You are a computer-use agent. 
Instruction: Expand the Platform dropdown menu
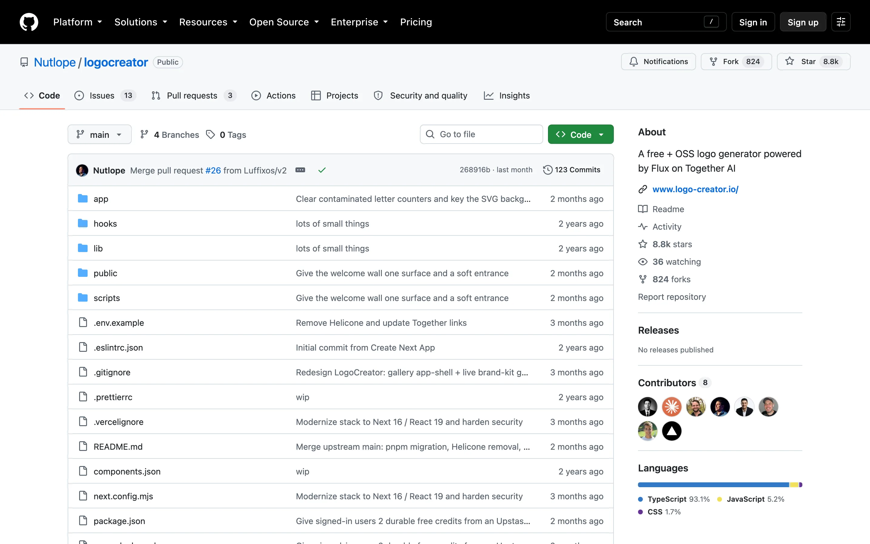[78, 22]
